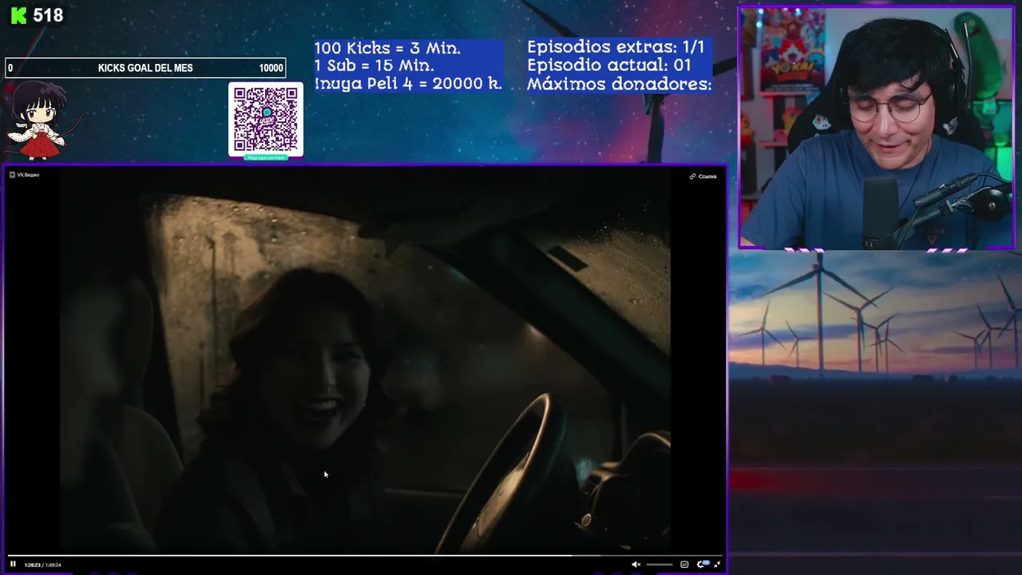Seek along the video progress bar
Screen dimensions: 1022x575
pos(365,555)
